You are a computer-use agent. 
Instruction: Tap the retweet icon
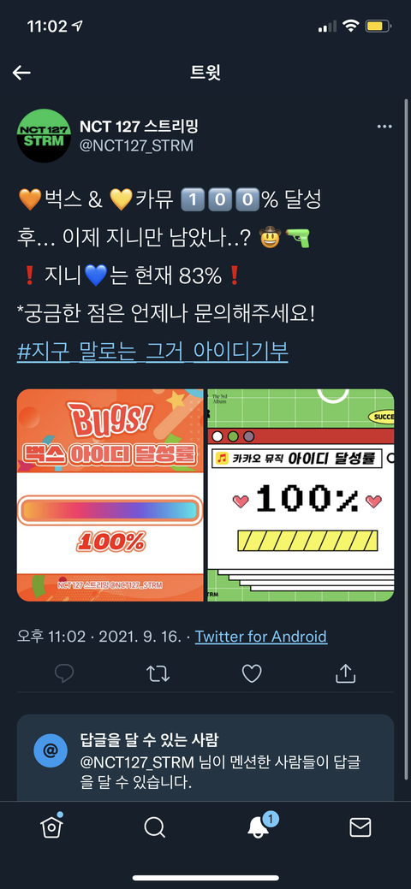tap(158, 673)
